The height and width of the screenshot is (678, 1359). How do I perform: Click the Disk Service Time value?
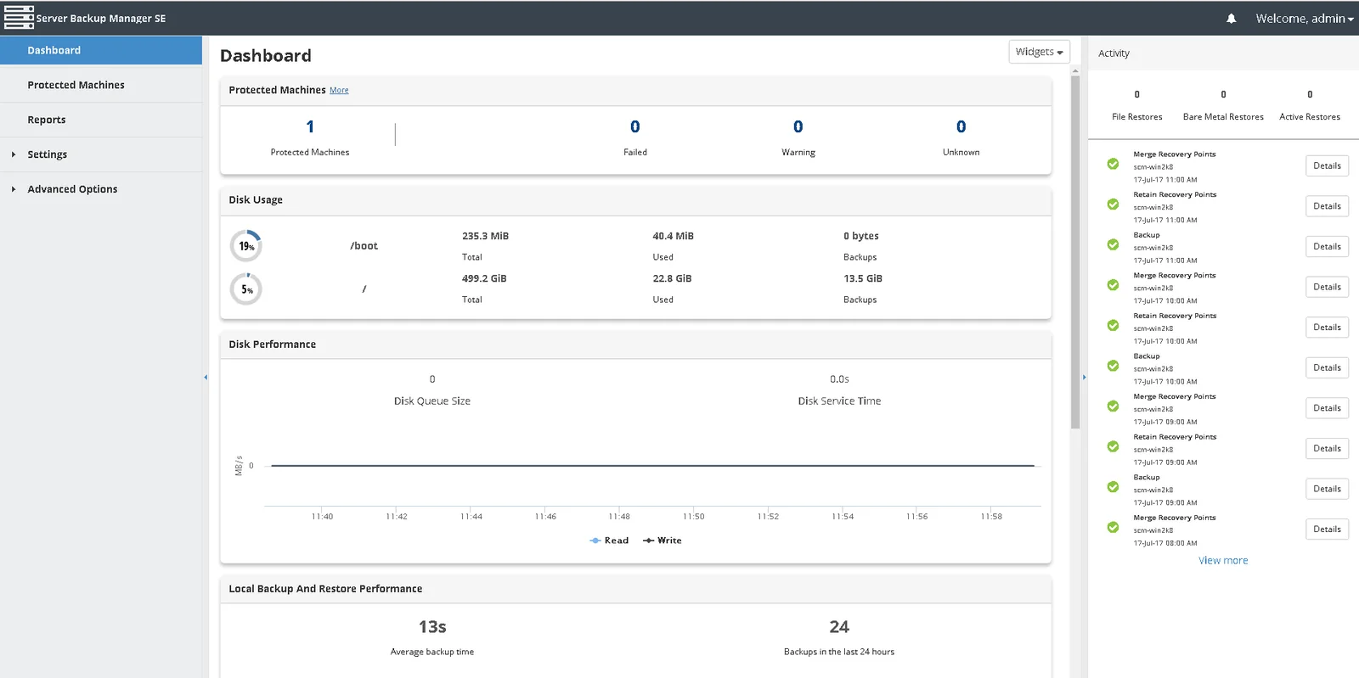839,379
